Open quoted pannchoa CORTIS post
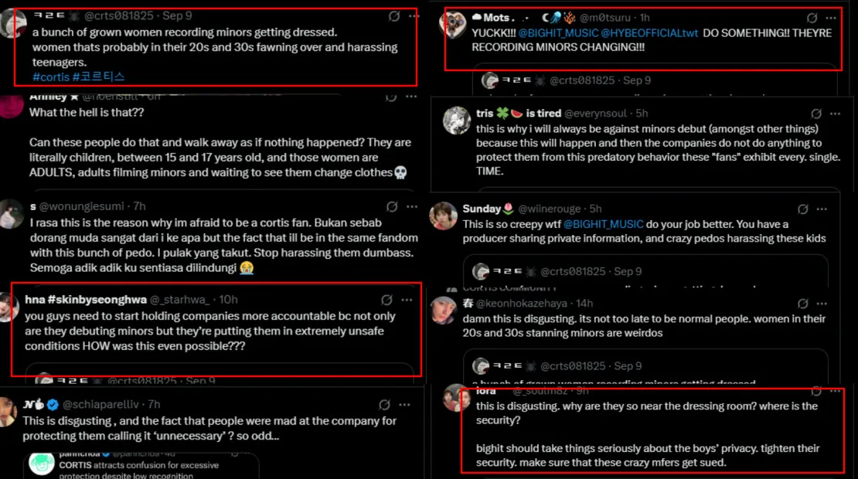The image size is (858, 479). coord(139,465)
